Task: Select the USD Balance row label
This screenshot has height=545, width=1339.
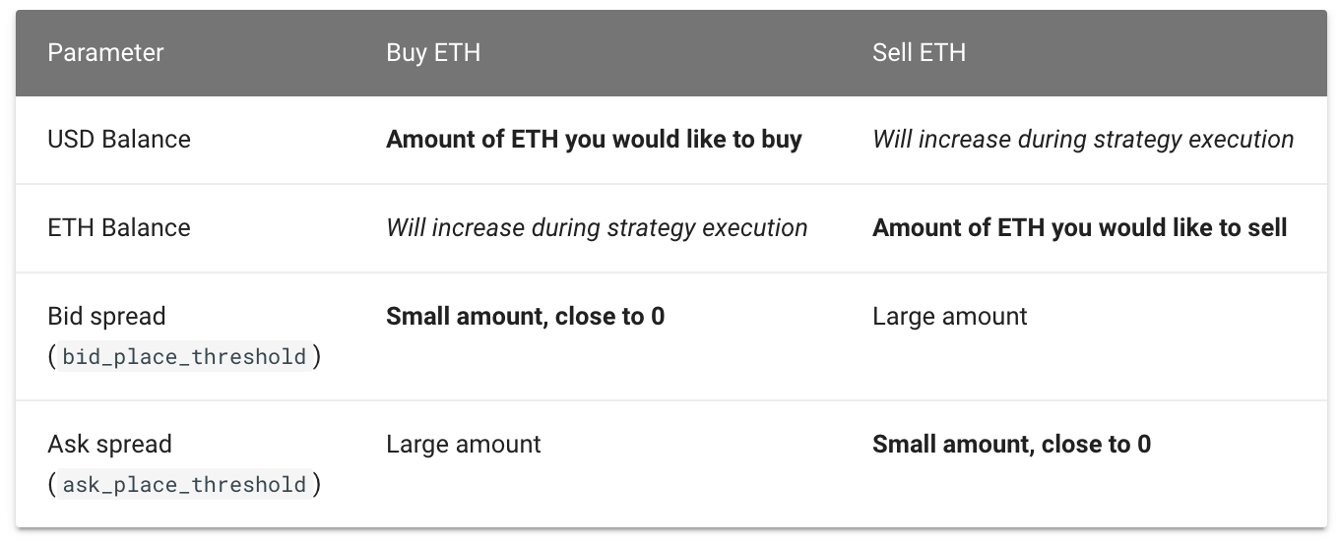Action: point(119,140)
